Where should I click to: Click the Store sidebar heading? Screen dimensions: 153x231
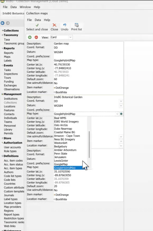7,138
